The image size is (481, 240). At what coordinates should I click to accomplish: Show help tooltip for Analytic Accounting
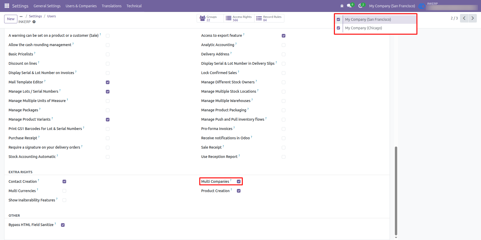click(x=236, y=43)
